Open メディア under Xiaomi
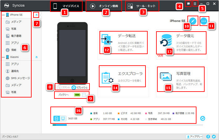The image size is (219, 140). [x=14, y=85]
